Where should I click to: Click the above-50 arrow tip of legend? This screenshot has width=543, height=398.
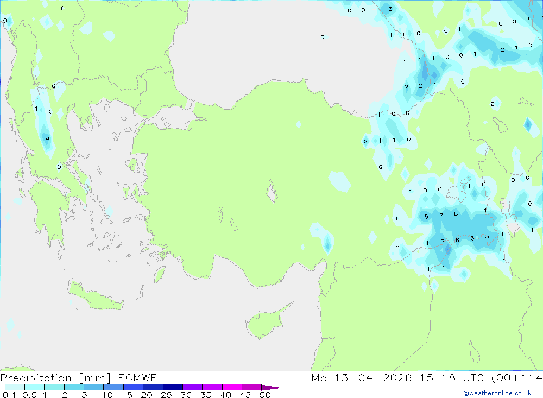point(271,388)
